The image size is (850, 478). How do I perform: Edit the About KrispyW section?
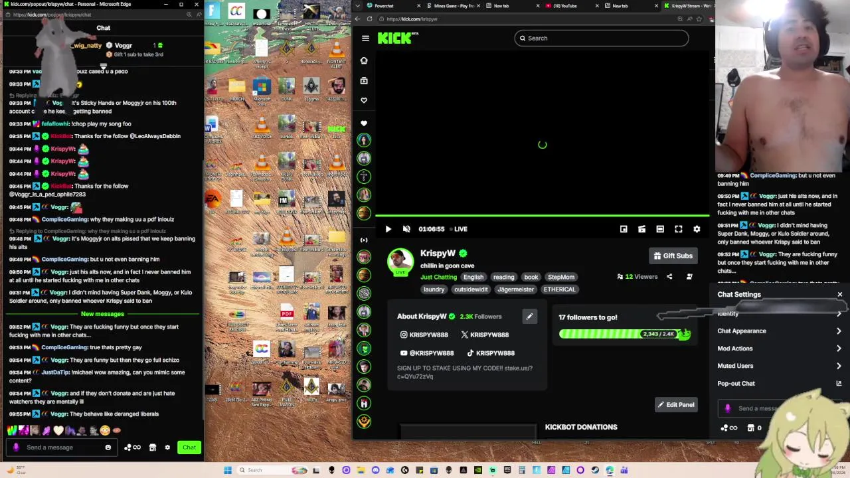(529, 317)
